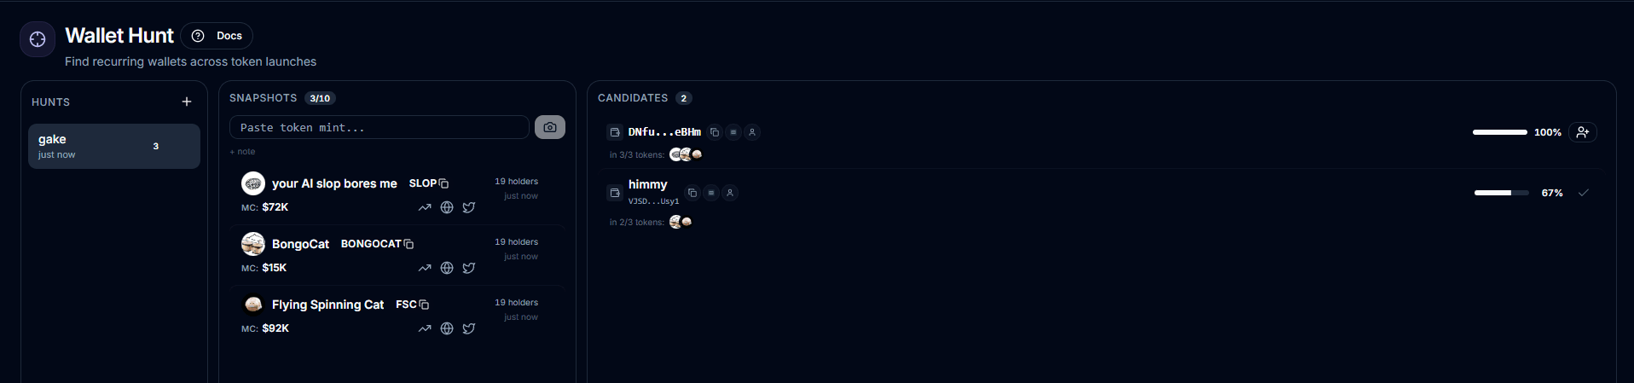Toggle the checkmark on the himmy candidate
The height and width of the screenshot is (383, 1634).
(1583, 193)
